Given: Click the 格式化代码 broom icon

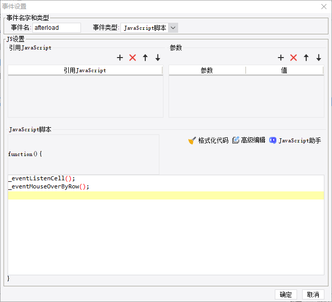Looking at the screenshot, I should click(192, 140).
